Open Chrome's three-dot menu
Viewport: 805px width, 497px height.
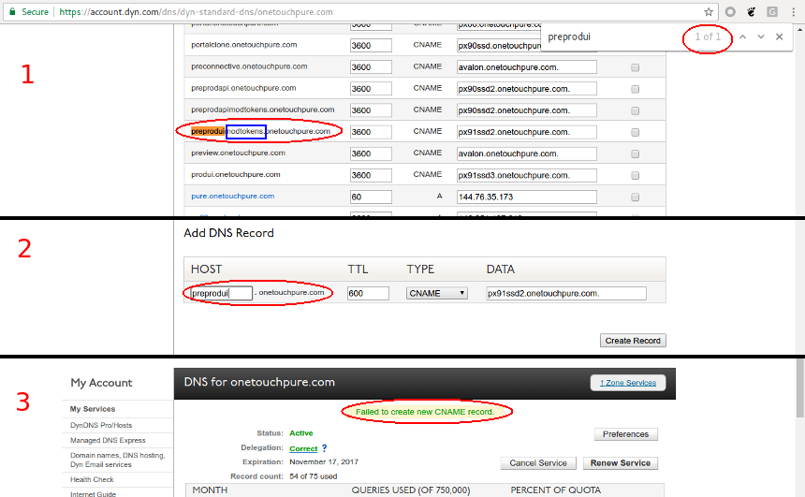tap(793, 12)
